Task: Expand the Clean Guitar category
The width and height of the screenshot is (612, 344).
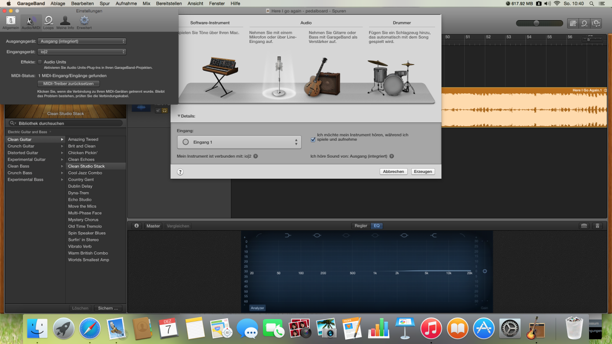Action: [x=62, y=140]
